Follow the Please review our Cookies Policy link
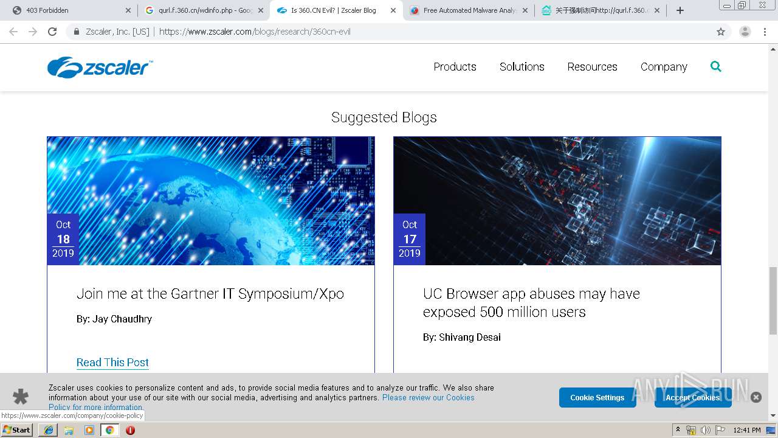Image resolution: width=778 pixels, height=438 pixels. coord(428,397)
